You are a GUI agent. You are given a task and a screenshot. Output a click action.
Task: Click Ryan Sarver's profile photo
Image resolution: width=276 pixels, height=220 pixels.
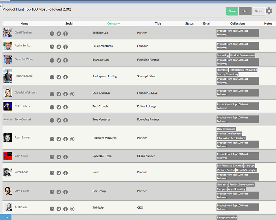(x=8, y=137)
